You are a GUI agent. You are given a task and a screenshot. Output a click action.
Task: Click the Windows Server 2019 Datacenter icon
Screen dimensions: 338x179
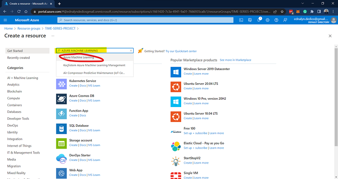(x=176, y=72)
